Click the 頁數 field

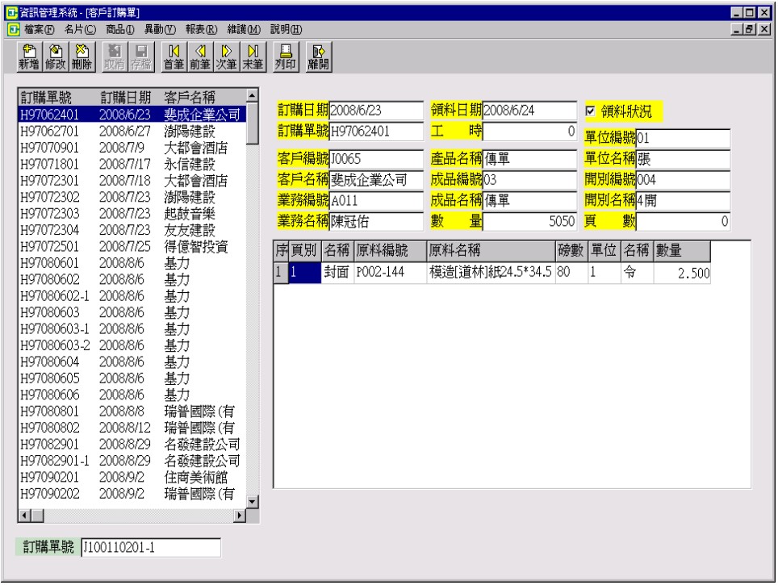pos(683,221)
